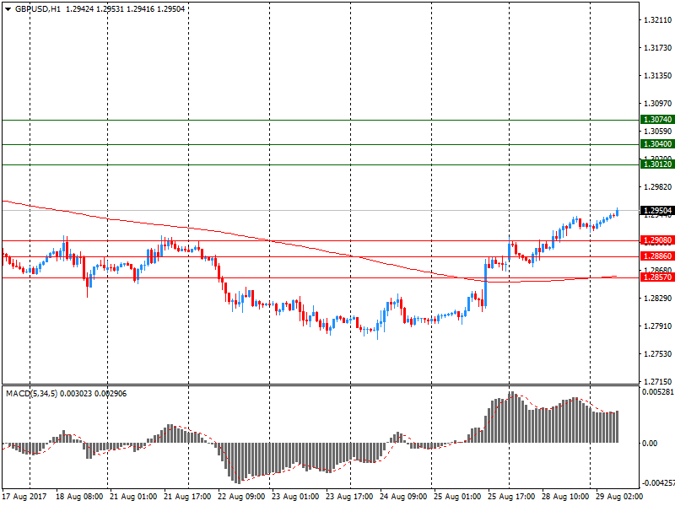Image resolution: width=675 pixels, height=506 pixels.
Task: Click the 22 Aug 09:00 time label
Action: point(241,497)
